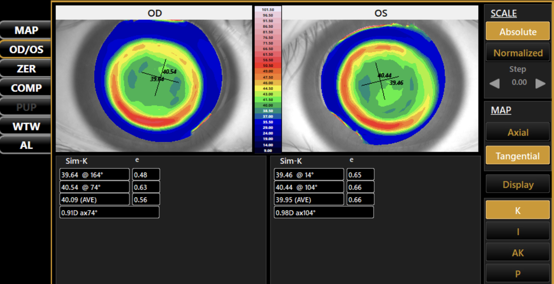Enable the Axial map mode
The width and height of the screenshot is (554, 284).
pos(517,132)
